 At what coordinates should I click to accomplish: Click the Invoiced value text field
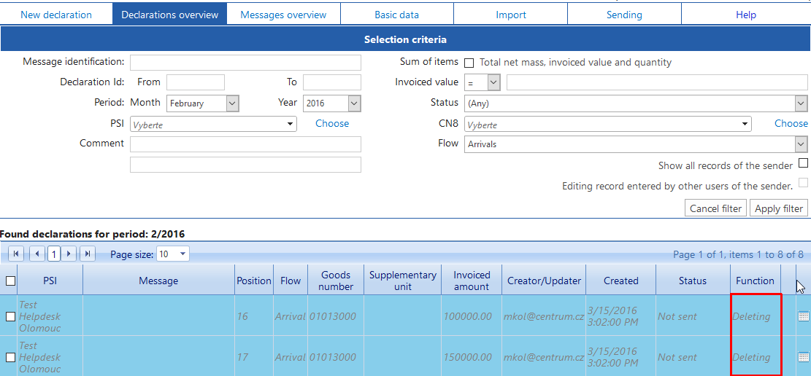[657, 82]
